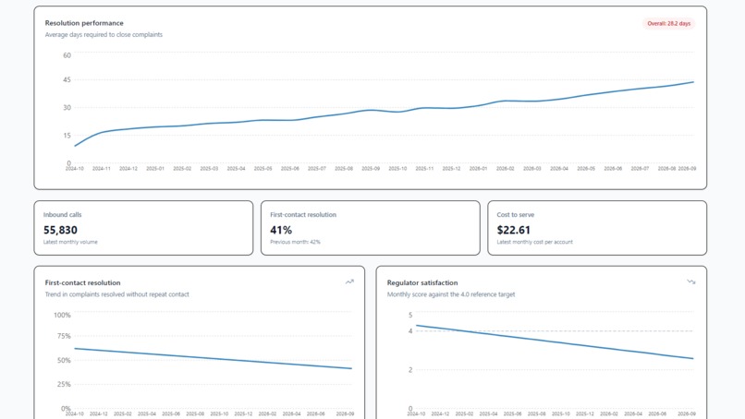The image size is (745, 419).
Task: Click the 2026-08 label on Resolution performance axis
Action: click(x=666, y=169)
